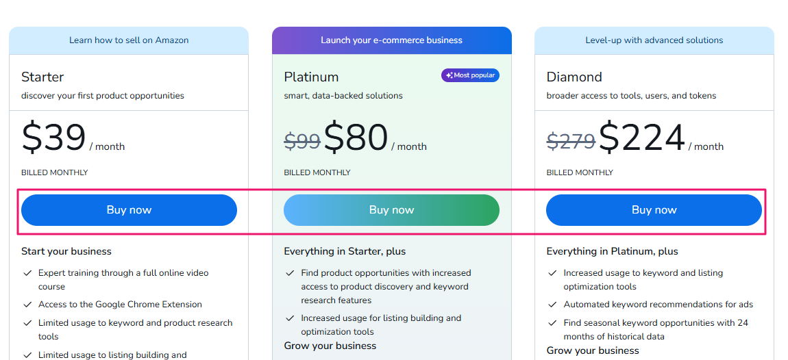
Task: Click checkmark by Limited usage to keyword research
Action: click(x=27, y=323)
